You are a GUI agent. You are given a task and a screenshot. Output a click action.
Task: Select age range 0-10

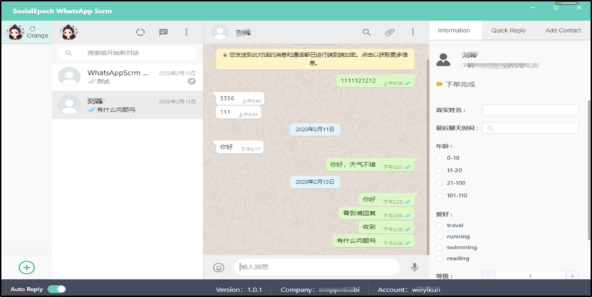[x=439, y=158]
